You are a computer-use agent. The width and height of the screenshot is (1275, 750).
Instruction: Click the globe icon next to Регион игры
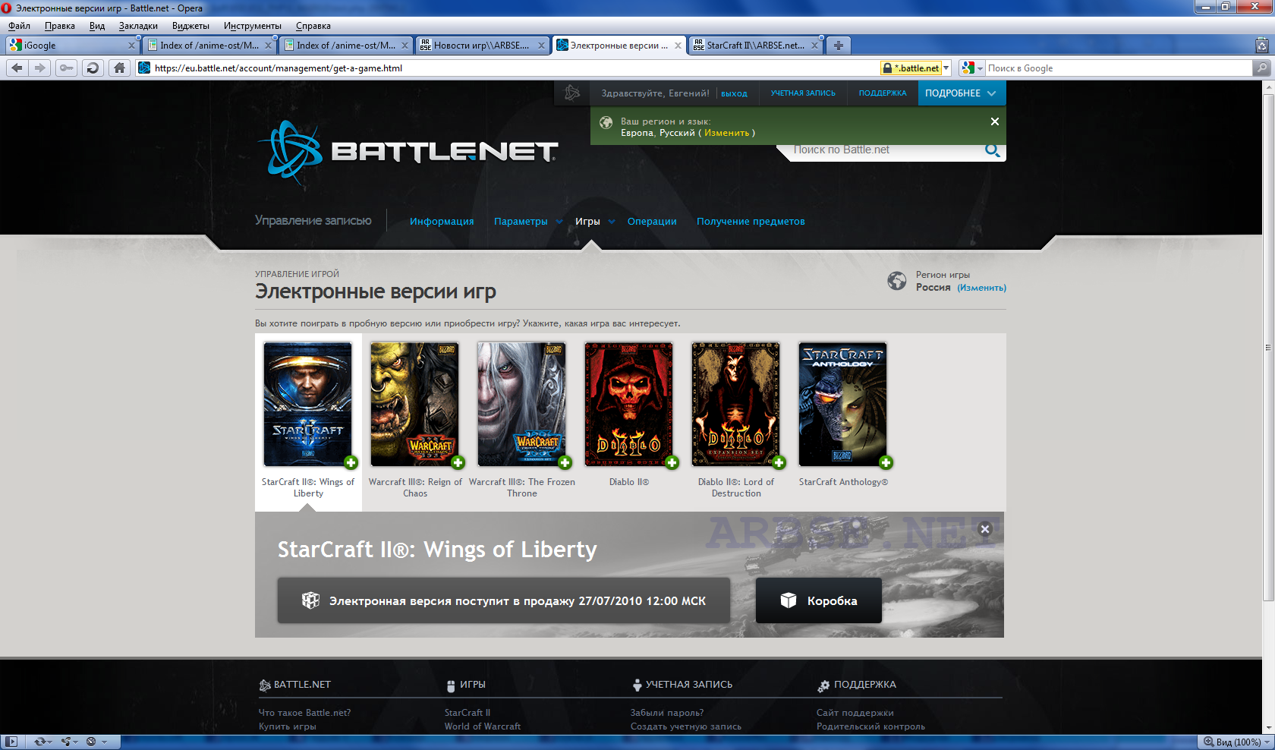pos(897,281)
